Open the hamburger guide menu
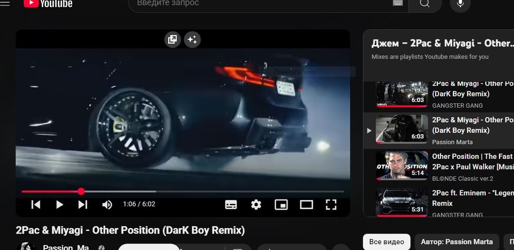The width and height of the screenshot is (514, 250). [5, 4]
